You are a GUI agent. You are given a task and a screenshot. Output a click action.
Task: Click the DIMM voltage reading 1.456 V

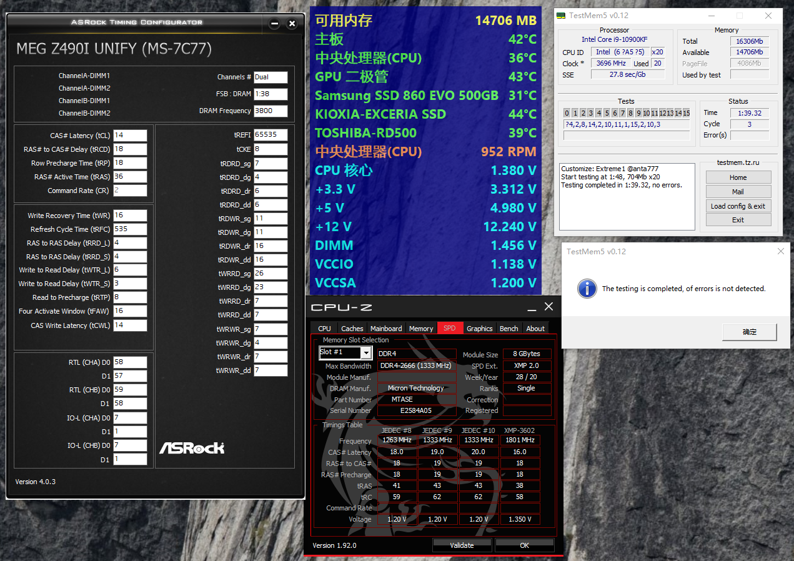tap(514, 246)
